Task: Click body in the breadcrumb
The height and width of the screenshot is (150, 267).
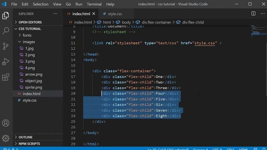Action: point(126,22)
